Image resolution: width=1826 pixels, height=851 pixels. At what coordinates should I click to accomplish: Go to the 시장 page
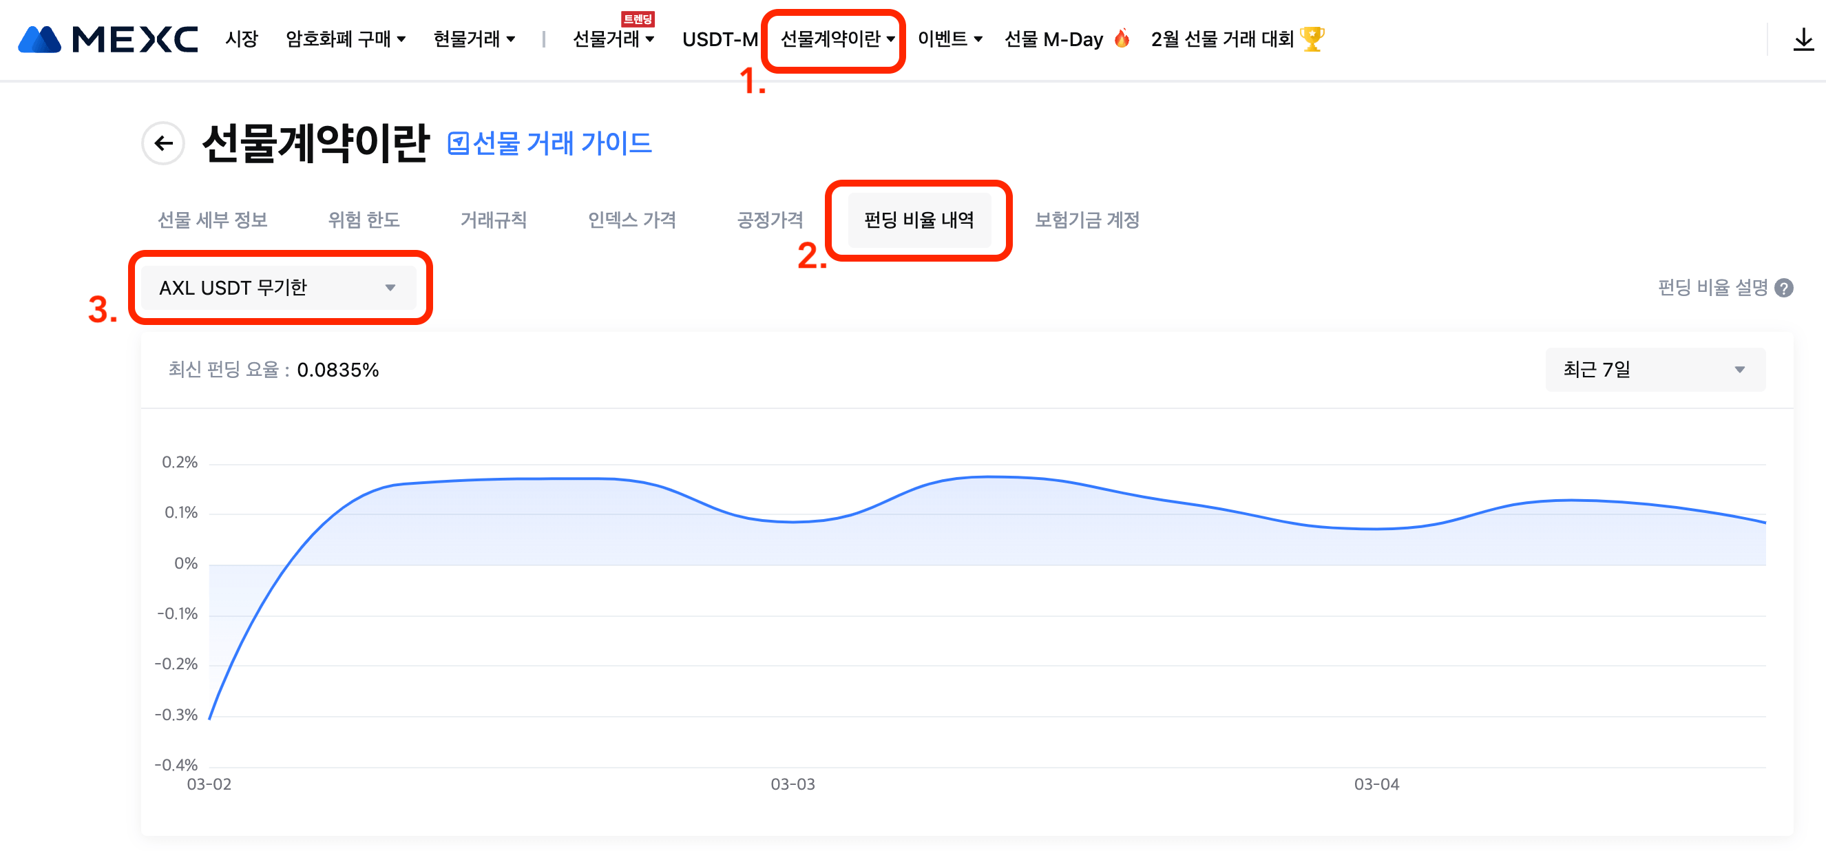(x=242, y=39)
